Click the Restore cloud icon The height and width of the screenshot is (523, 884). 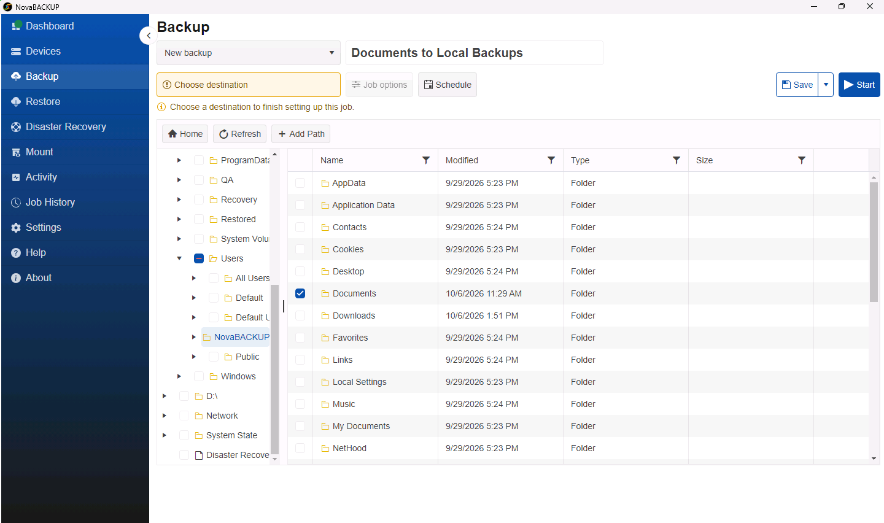16,102
